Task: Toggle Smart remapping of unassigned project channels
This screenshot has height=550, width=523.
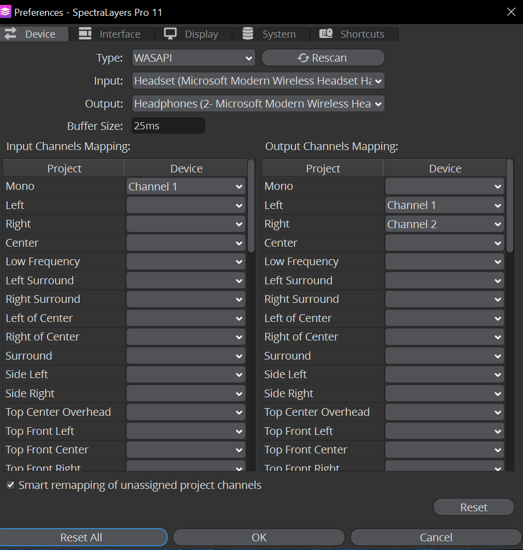Action: click(x=10, y=485)
